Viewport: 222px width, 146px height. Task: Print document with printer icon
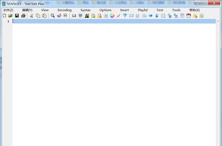(23, 16)
